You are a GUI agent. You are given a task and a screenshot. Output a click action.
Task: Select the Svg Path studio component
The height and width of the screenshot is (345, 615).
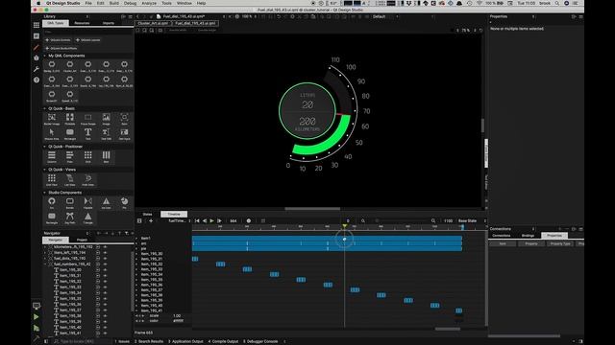[70, 218]
